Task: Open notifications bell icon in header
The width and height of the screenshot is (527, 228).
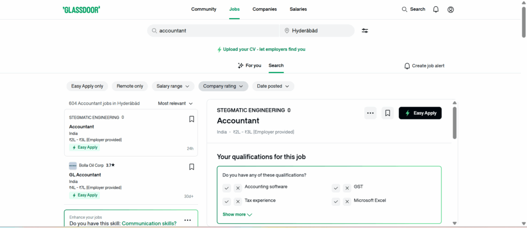Action: tap(435, 9)
